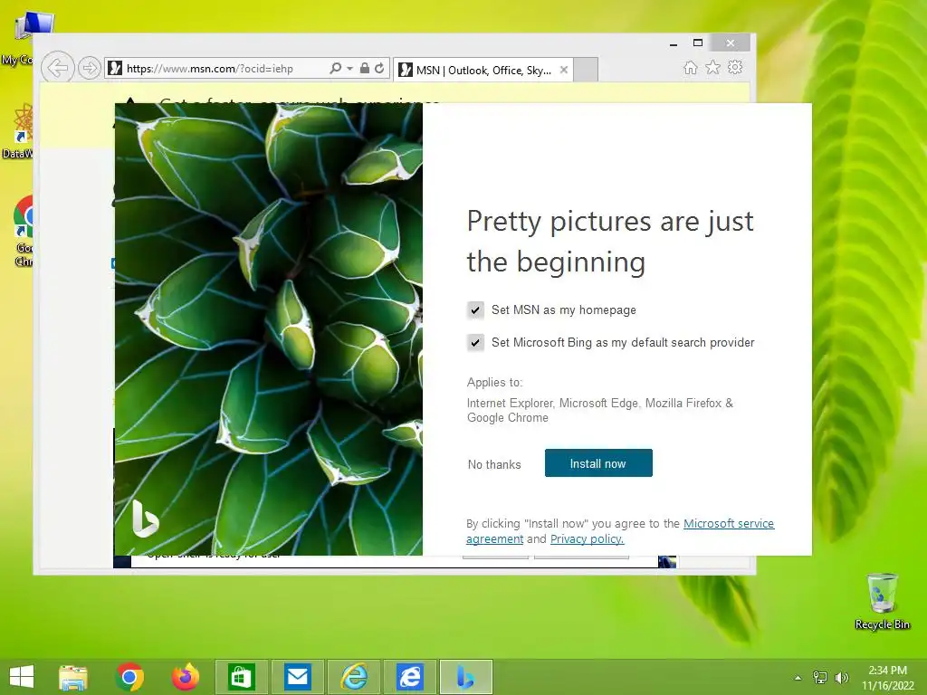Open the Privacy policy link
This screenshot has width=927, height=695.
click(587, 539)
